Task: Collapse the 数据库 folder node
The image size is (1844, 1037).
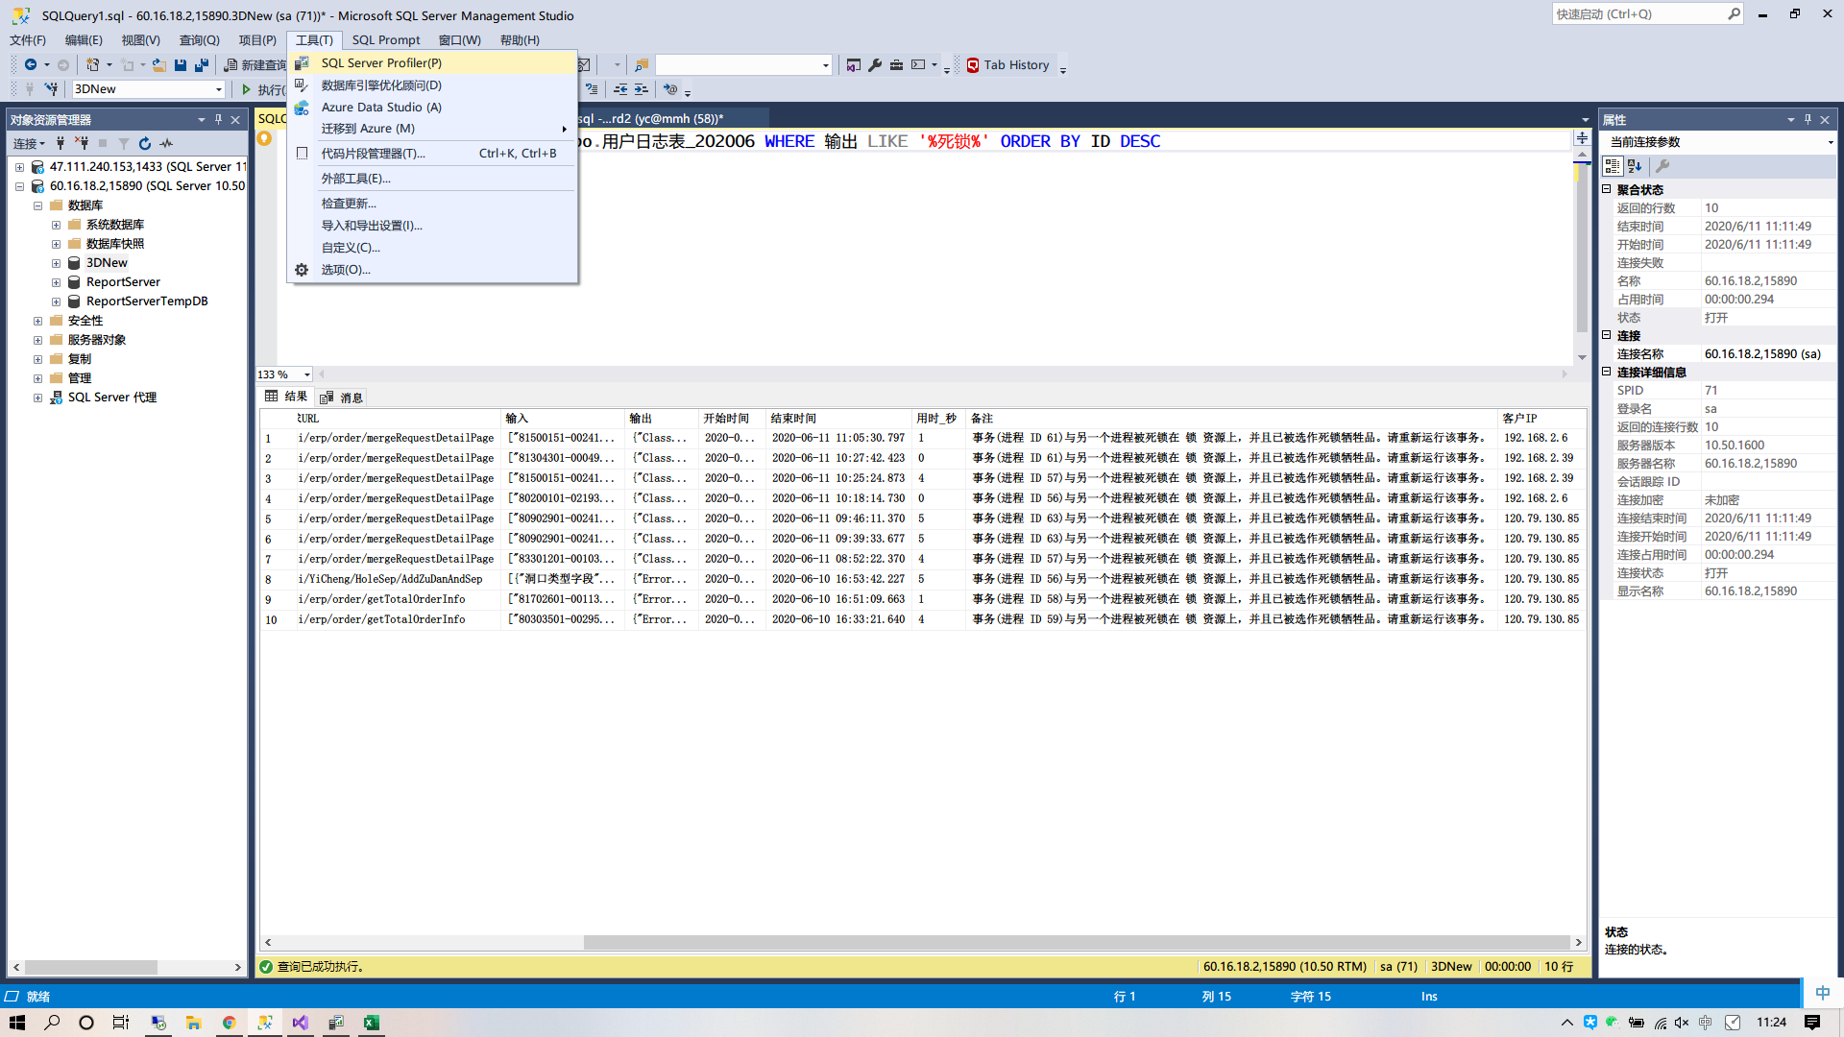Action: [37, 205]
